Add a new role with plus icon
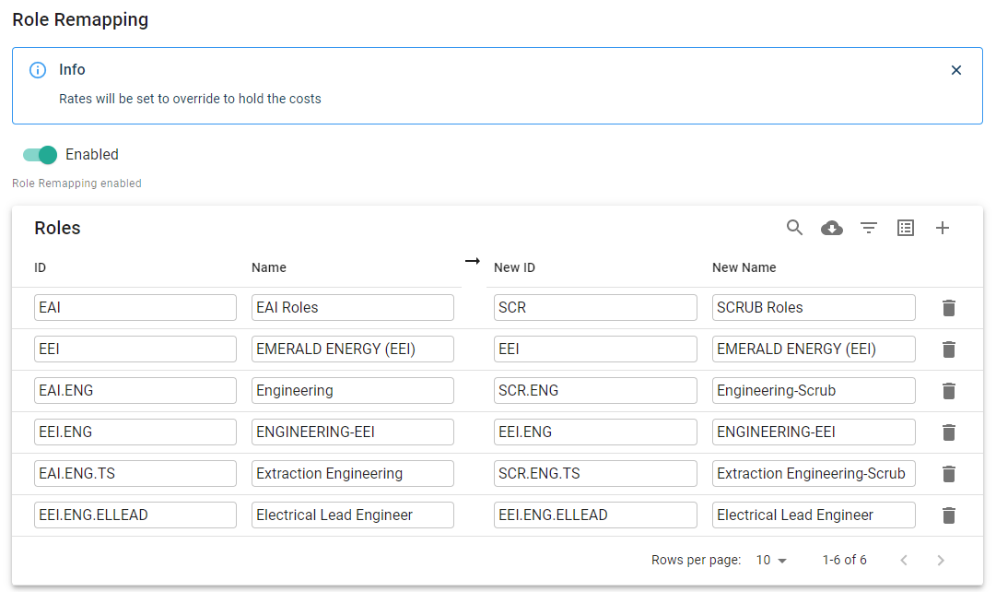The height and width of the screenshot is (592, 996). click(x=942, y=228)
